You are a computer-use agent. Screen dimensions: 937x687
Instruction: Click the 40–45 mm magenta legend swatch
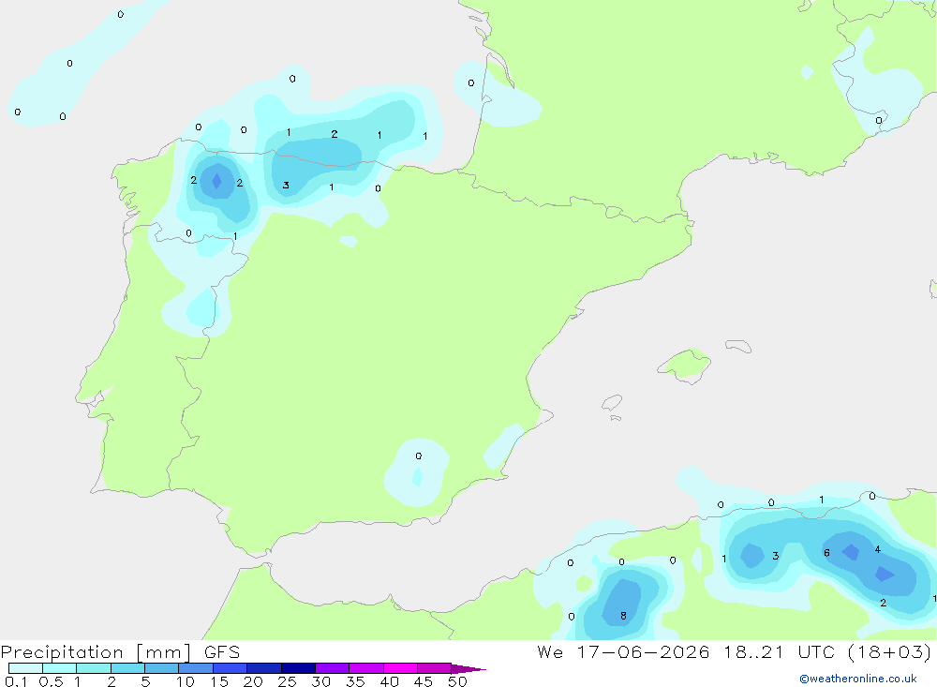(400, 668)
